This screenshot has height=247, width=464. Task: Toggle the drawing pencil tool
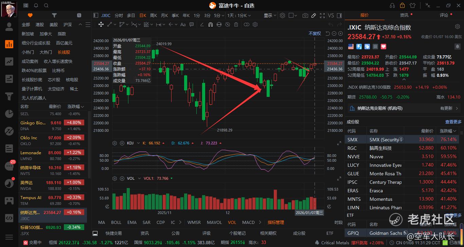pos(314,16)
